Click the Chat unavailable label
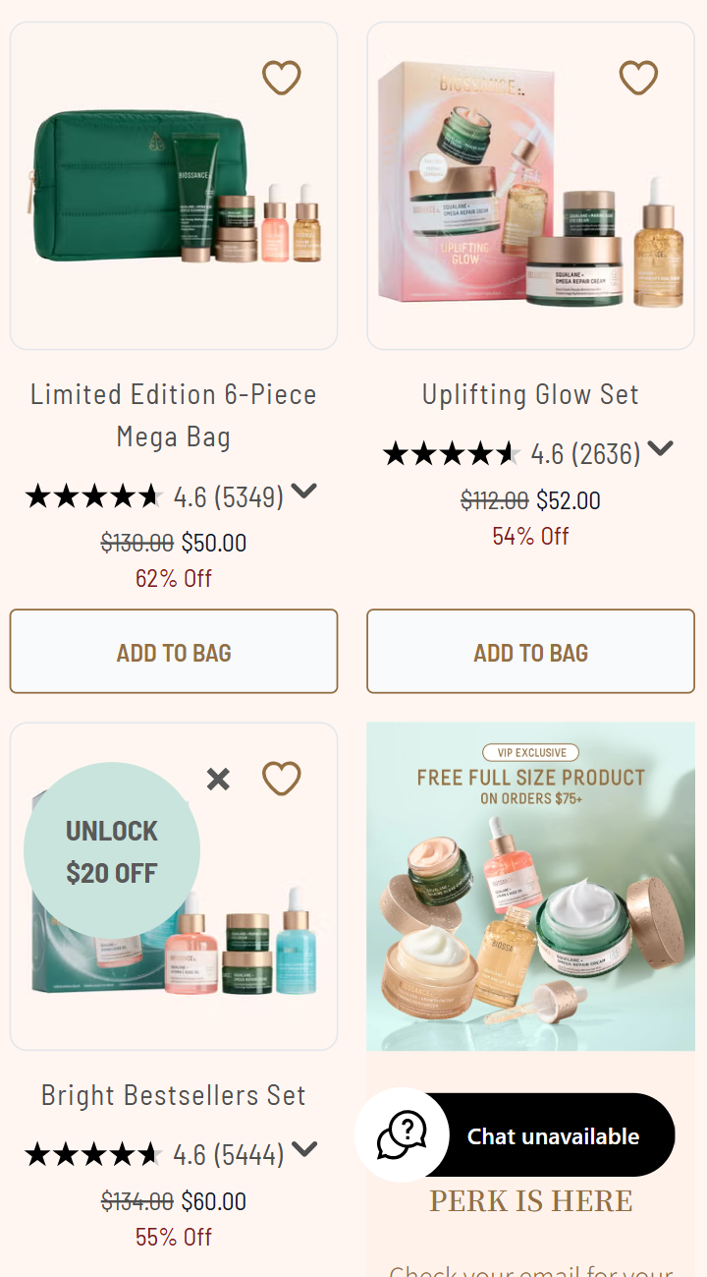Image resolution: width=707 pixels, height=1277 pixels. pyautogui.click(x=553, y=1136)
